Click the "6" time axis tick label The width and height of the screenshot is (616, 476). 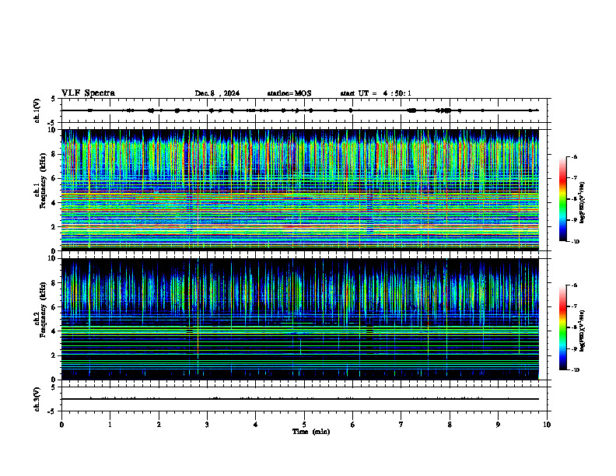pyautogui.click(x=353, y=425)
